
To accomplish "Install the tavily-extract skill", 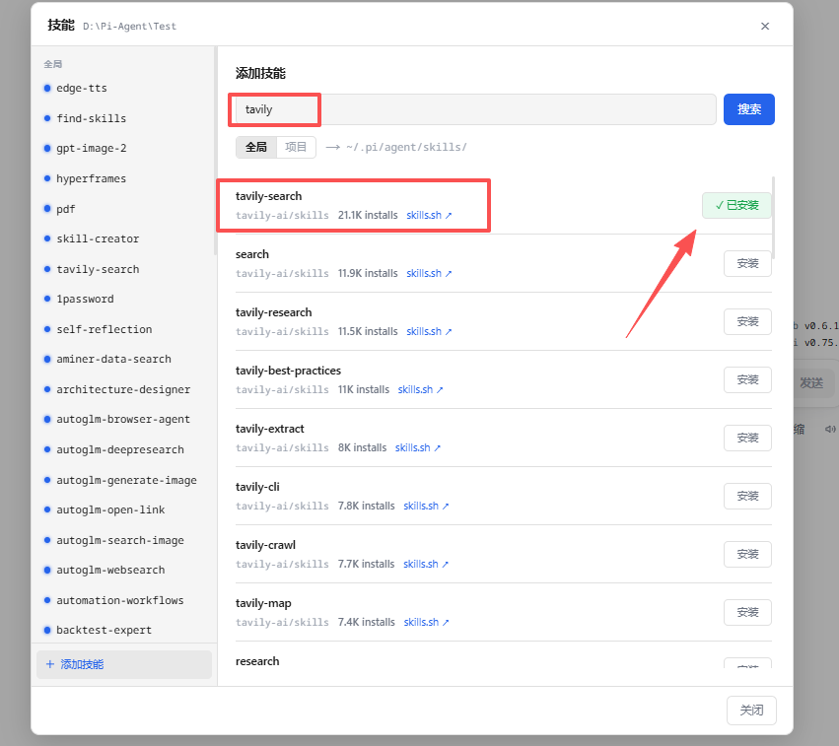I will pos(747,439).
